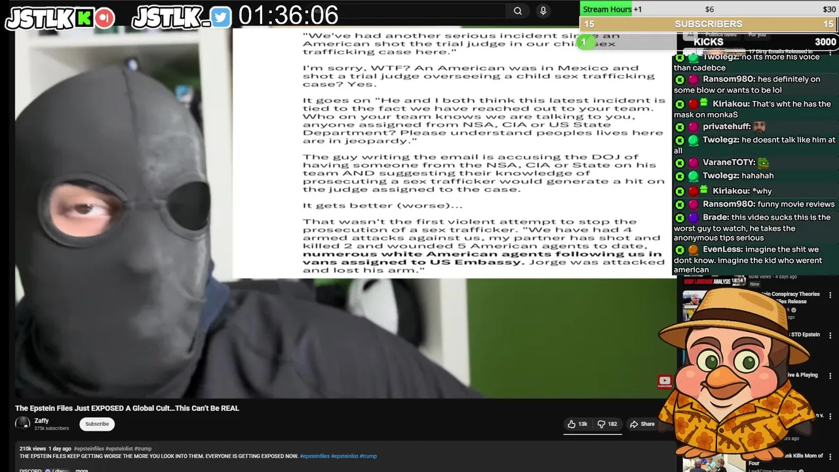
Task: Click the Share button under the video
Action: (x=642, y=424)
